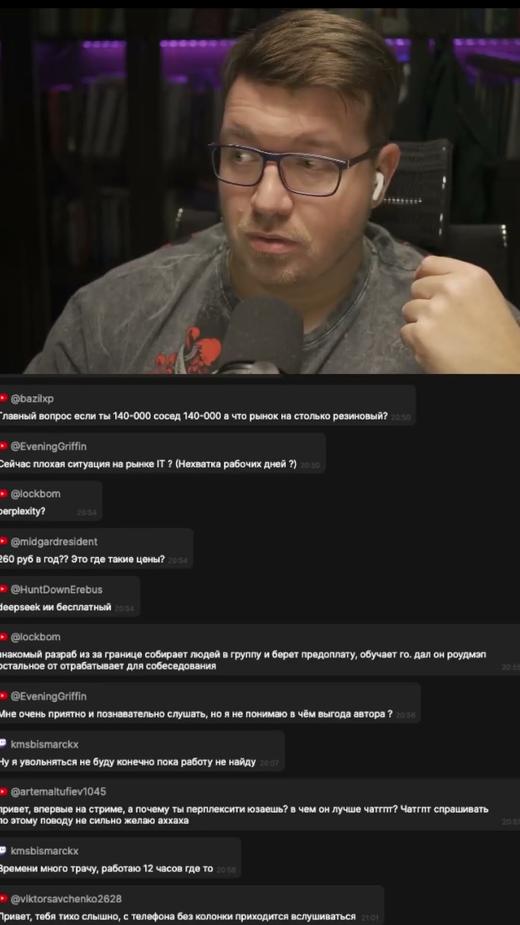The image size is (520, 925).
Task: Select message about '260 руб в год'
Action: [82, 559]
